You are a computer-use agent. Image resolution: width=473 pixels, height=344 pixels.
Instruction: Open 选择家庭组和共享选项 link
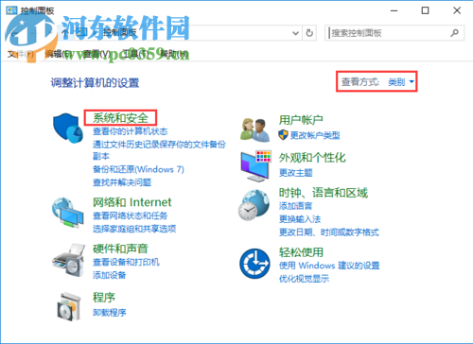134,229
